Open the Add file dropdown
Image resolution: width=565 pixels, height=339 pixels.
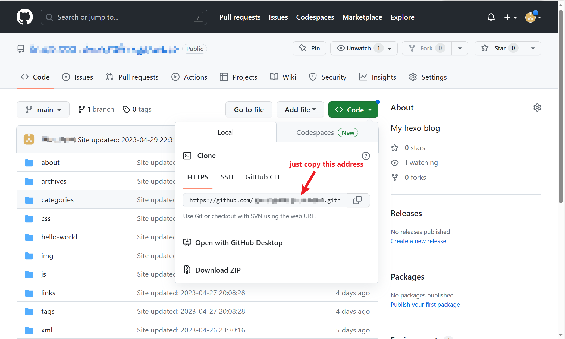(x=300, y=109)
